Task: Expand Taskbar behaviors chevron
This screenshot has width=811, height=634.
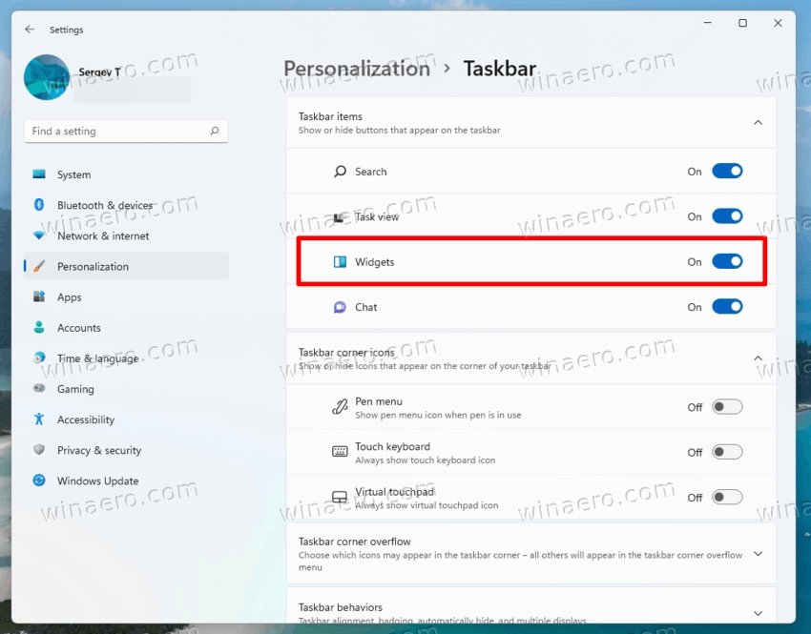Action: [758, 613]
